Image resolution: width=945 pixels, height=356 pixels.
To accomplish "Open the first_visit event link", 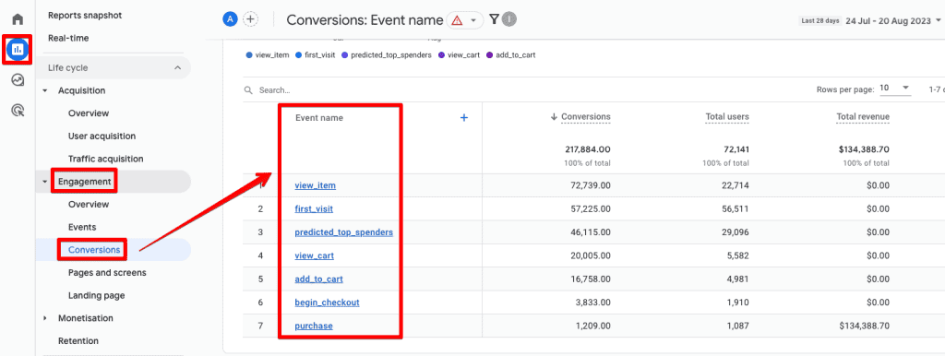I will pos(314,209).
